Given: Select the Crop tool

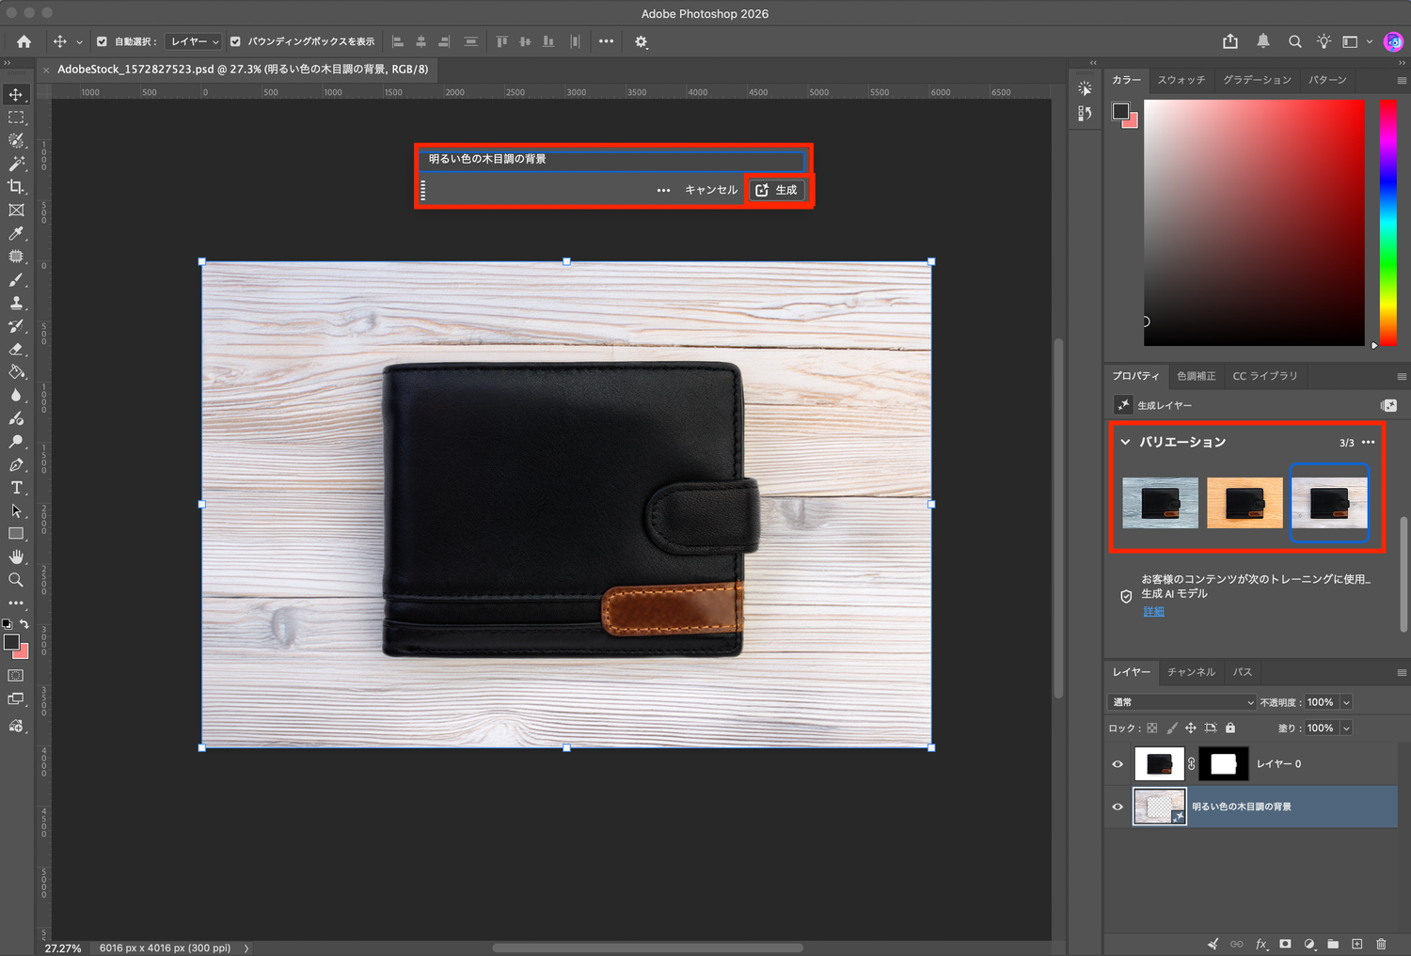Looking at the screenshot, I should pyautogui.click(x=16, y=187).
